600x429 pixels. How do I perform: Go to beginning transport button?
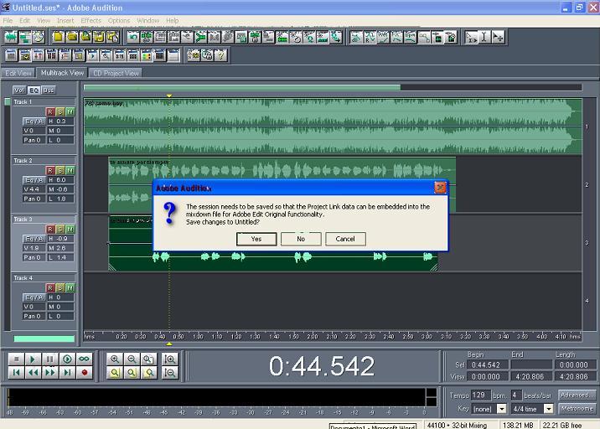[17, 372]
